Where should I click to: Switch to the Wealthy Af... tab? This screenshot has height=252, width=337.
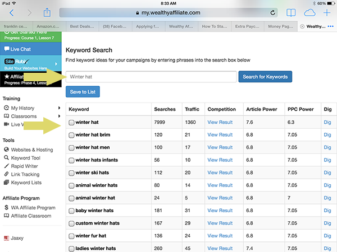(181, 26)
